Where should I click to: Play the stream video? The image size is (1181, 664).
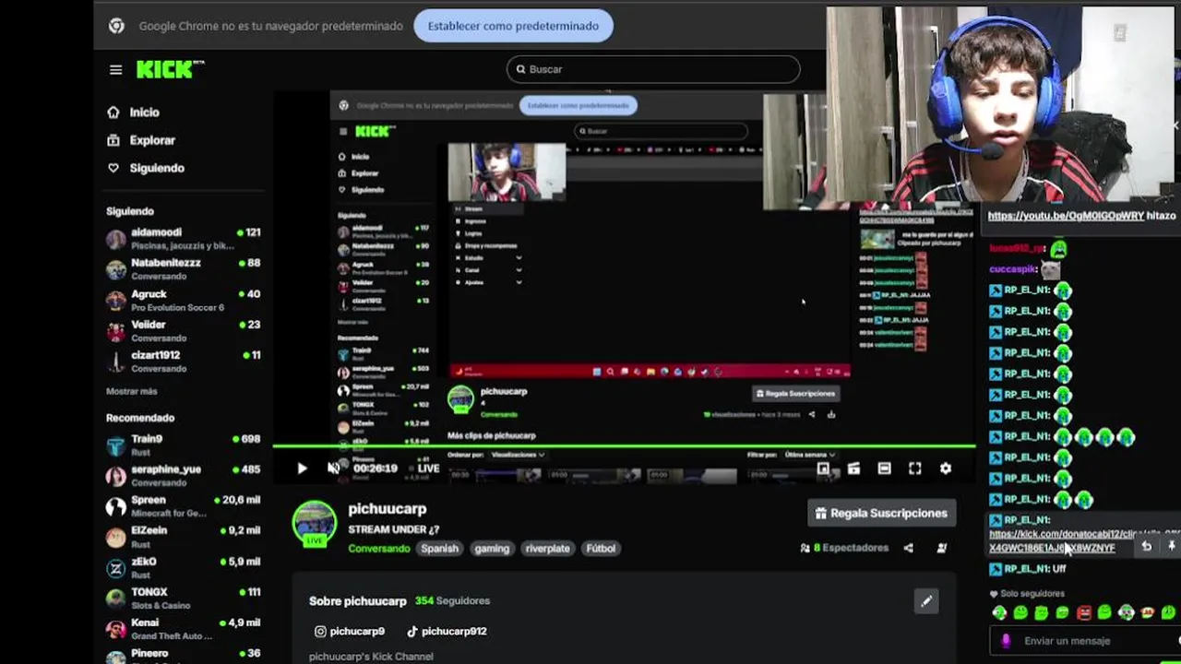pos(302,468)
